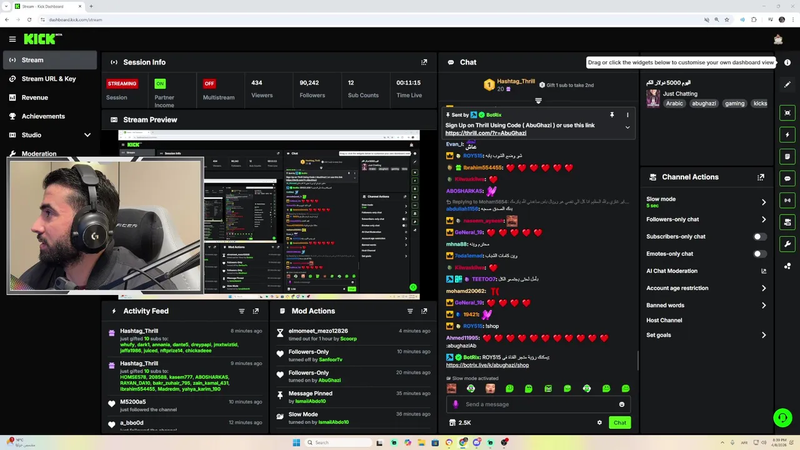Viewport: 800px width, 450px height.
Task: Open Stream URL & Key page
Action: click(49, 79)
